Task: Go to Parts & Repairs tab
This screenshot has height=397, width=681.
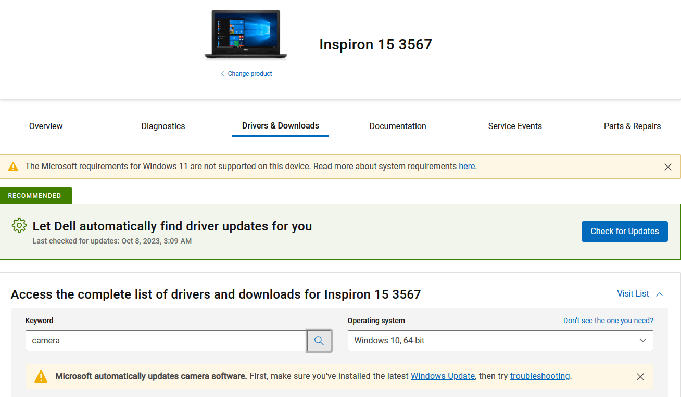Action: coord(632,126)
